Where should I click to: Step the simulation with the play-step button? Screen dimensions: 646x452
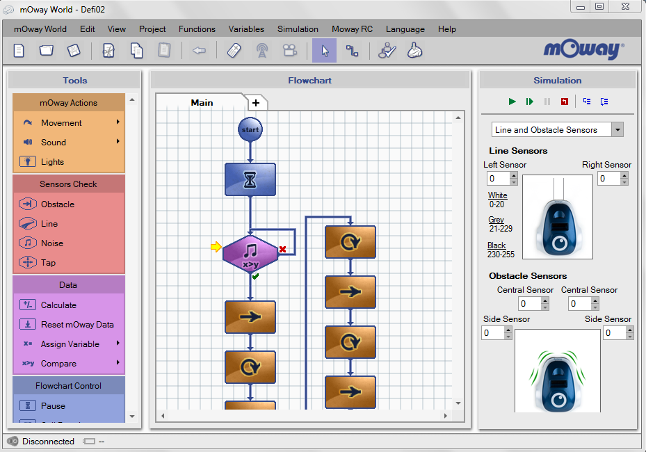(x=530, y=102)
